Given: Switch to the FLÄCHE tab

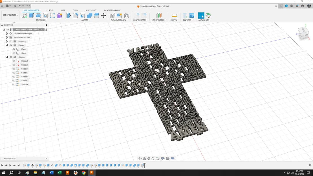Looking at the screenshot, I should (x=50, y=10).
